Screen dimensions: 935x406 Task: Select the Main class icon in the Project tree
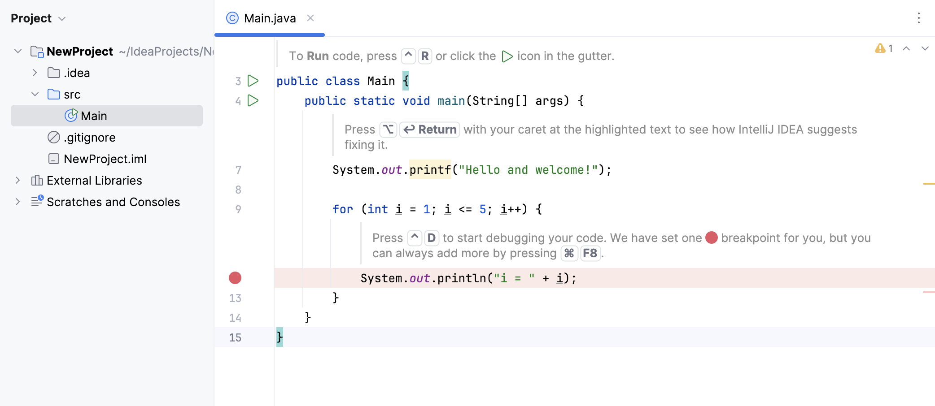71,116
